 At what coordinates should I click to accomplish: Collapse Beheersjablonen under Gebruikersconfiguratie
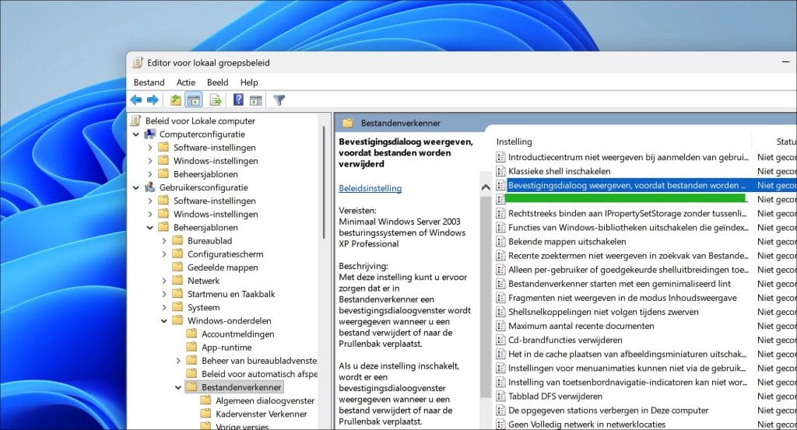150,227
